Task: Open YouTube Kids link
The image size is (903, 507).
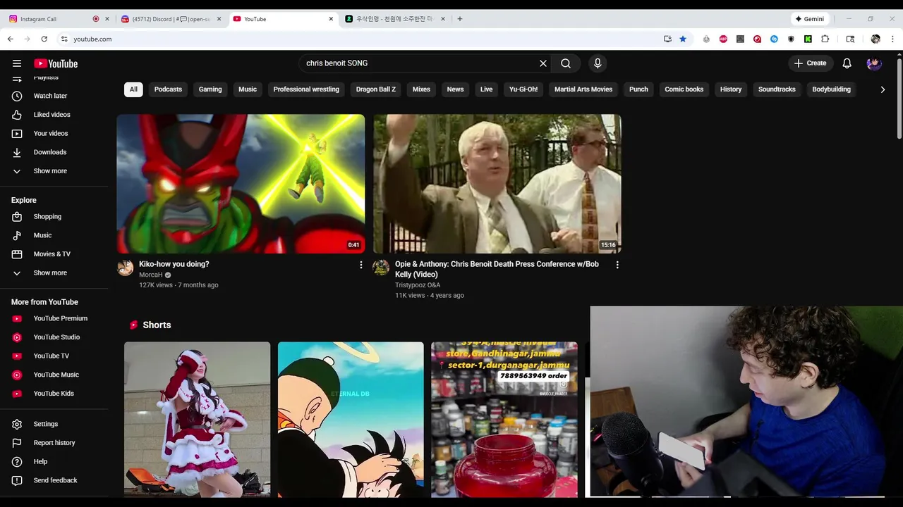Action: 54,394
